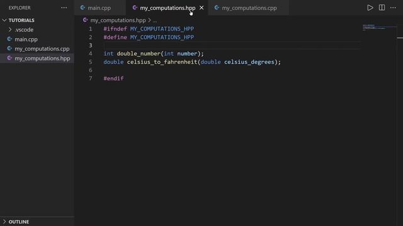The width and height of the screenshot is (403, 226).
Task: Open the editor's More Actions ellipsis menu
Action: (x=393, y=8)
